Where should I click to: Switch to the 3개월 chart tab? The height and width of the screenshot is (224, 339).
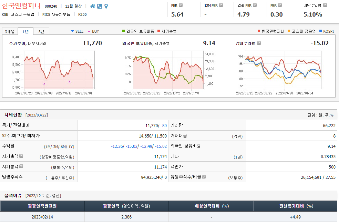pyautogui.click(x=10, y=32)
